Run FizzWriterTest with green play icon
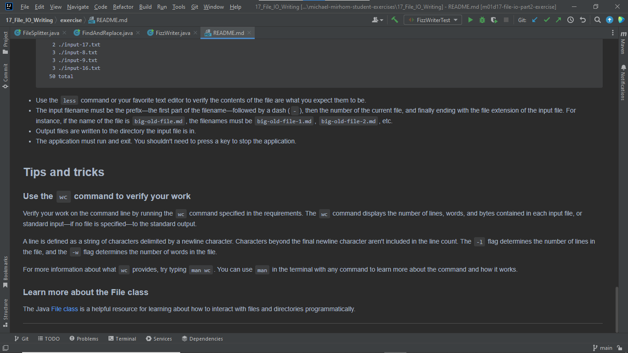This screenshot has height=353, width=628. 470,20
